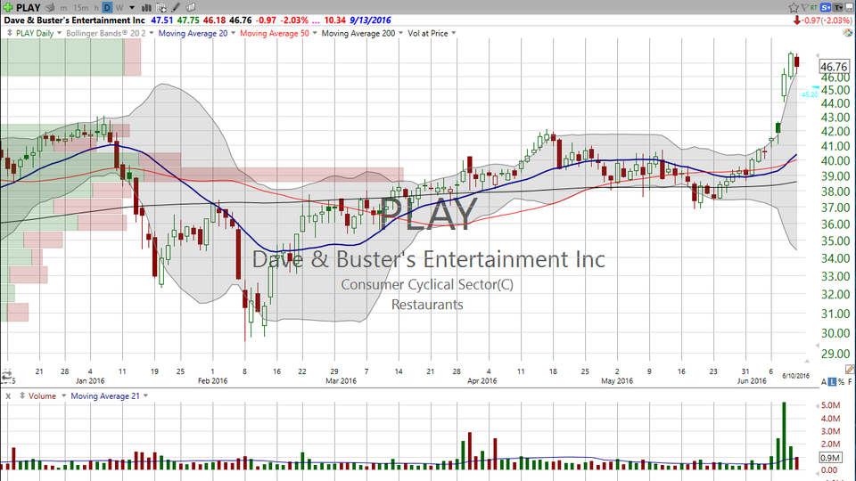Open the notes tag icon
The height and width of the screenshot is (481, 856).
[191, 8]
